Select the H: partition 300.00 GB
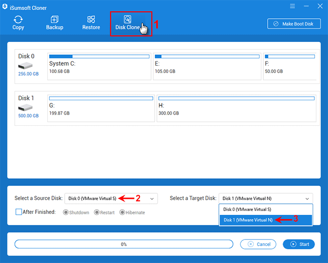Image resolution: width=328 pixels, height=263 pixels. click(236, 108)
